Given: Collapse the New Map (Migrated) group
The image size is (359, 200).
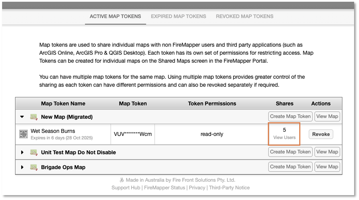Looking at the screenshot, I should [22, 117].
